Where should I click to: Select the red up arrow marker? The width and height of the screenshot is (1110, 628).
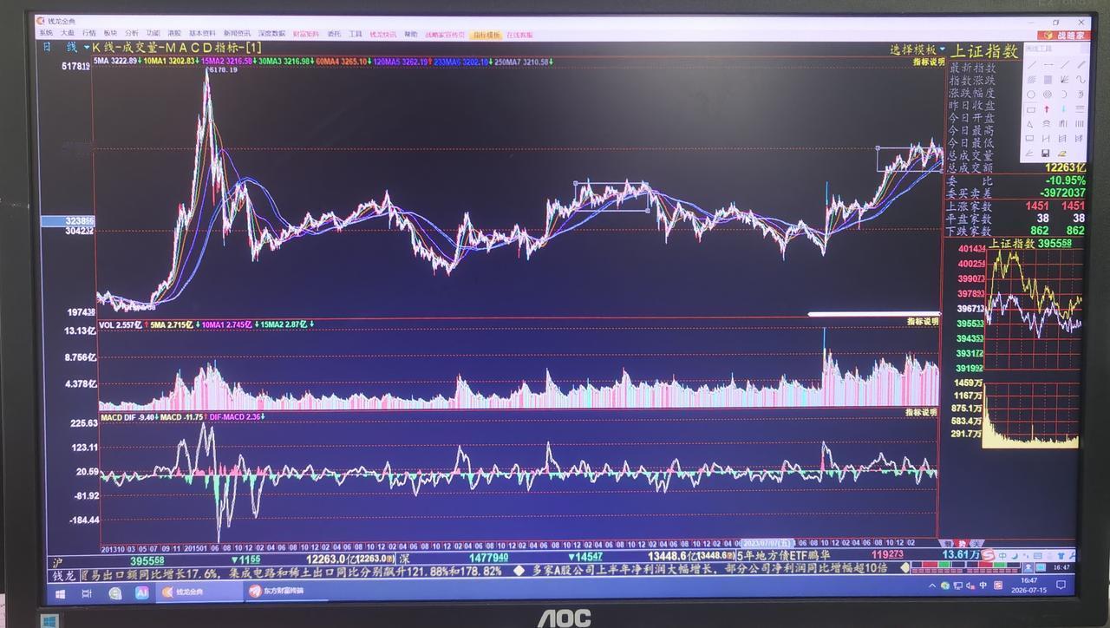(1047, 109)
